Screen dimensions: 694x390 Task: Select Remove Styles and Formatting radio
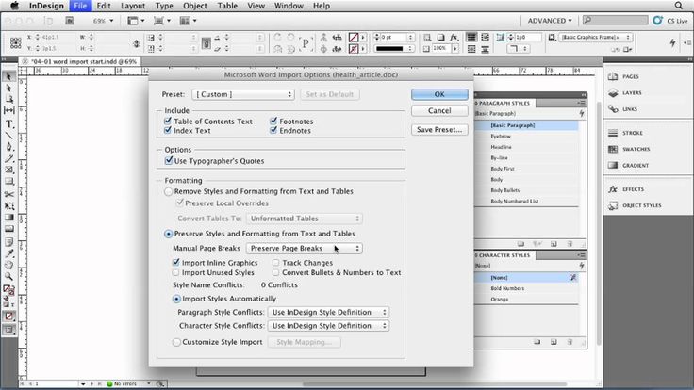coord(168,191)
